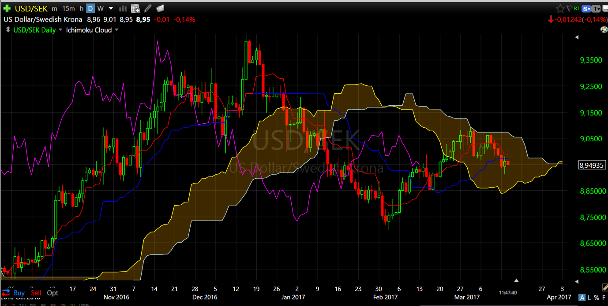Select the bar chart style icon
Image resolution: width=608 pixels, height=306 pixels.
pyautogui.click(x=123, y=8)
